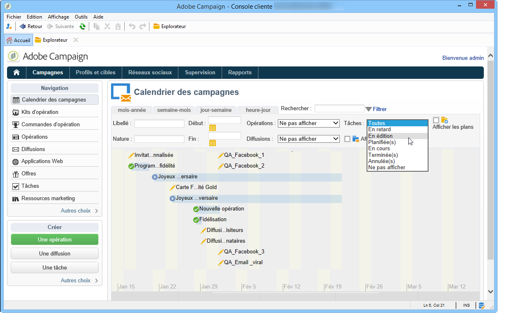The width and height of the screenshot is (509, 324).
Task: Select En retard in the Tâches list
Action: [398, 130]
